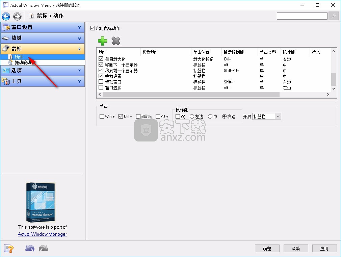Sort by the 鼠标键 column header

(x=295, y=52)
